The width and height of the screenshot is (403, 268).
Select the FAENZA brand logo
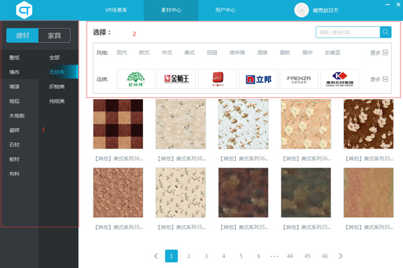click(x=299, y=79)
